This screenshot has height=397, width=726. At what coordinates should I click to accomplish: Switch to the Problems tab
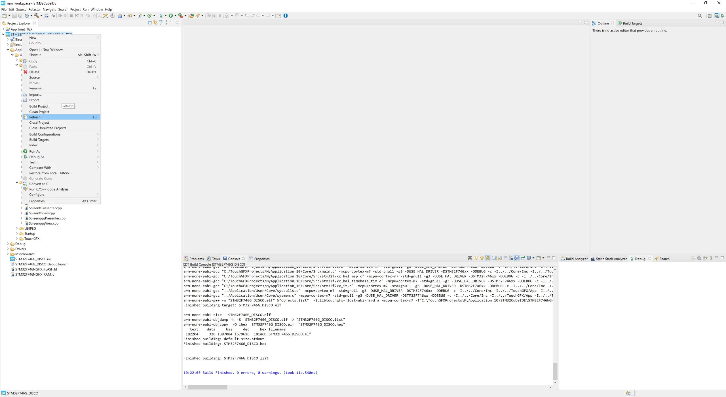point(194,259)
